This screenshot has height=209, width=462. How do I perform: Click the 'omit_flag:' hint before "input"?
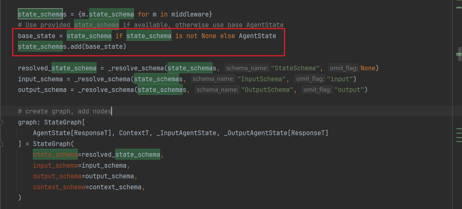[310, 79]
